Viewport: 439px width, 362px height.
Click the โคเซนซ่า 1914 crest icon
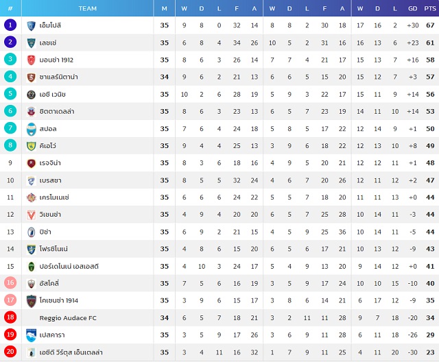[x=31, y=301]
